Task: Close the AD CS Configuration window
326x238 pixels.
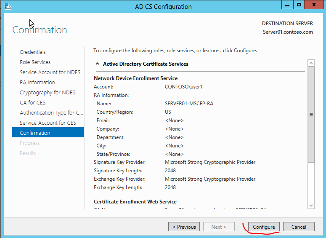Action: tap(315, 5)
